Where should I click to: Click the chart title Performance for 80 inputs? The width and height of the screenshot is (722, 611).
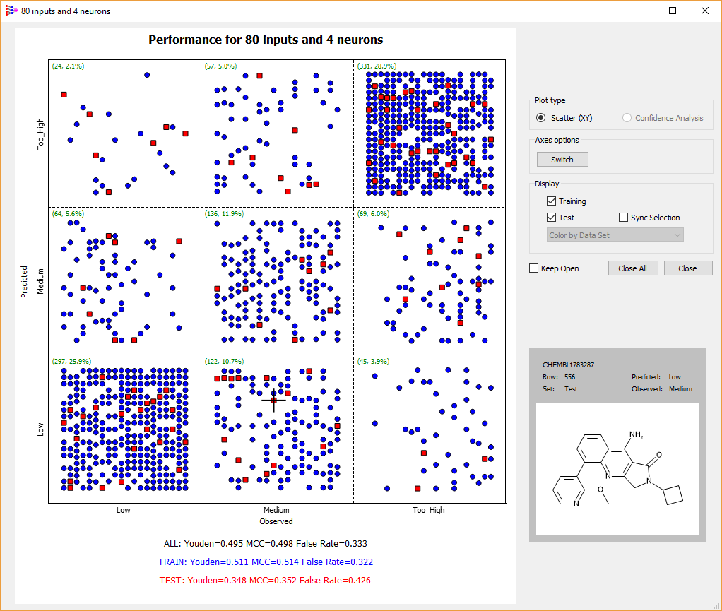(x=266, y=40)
